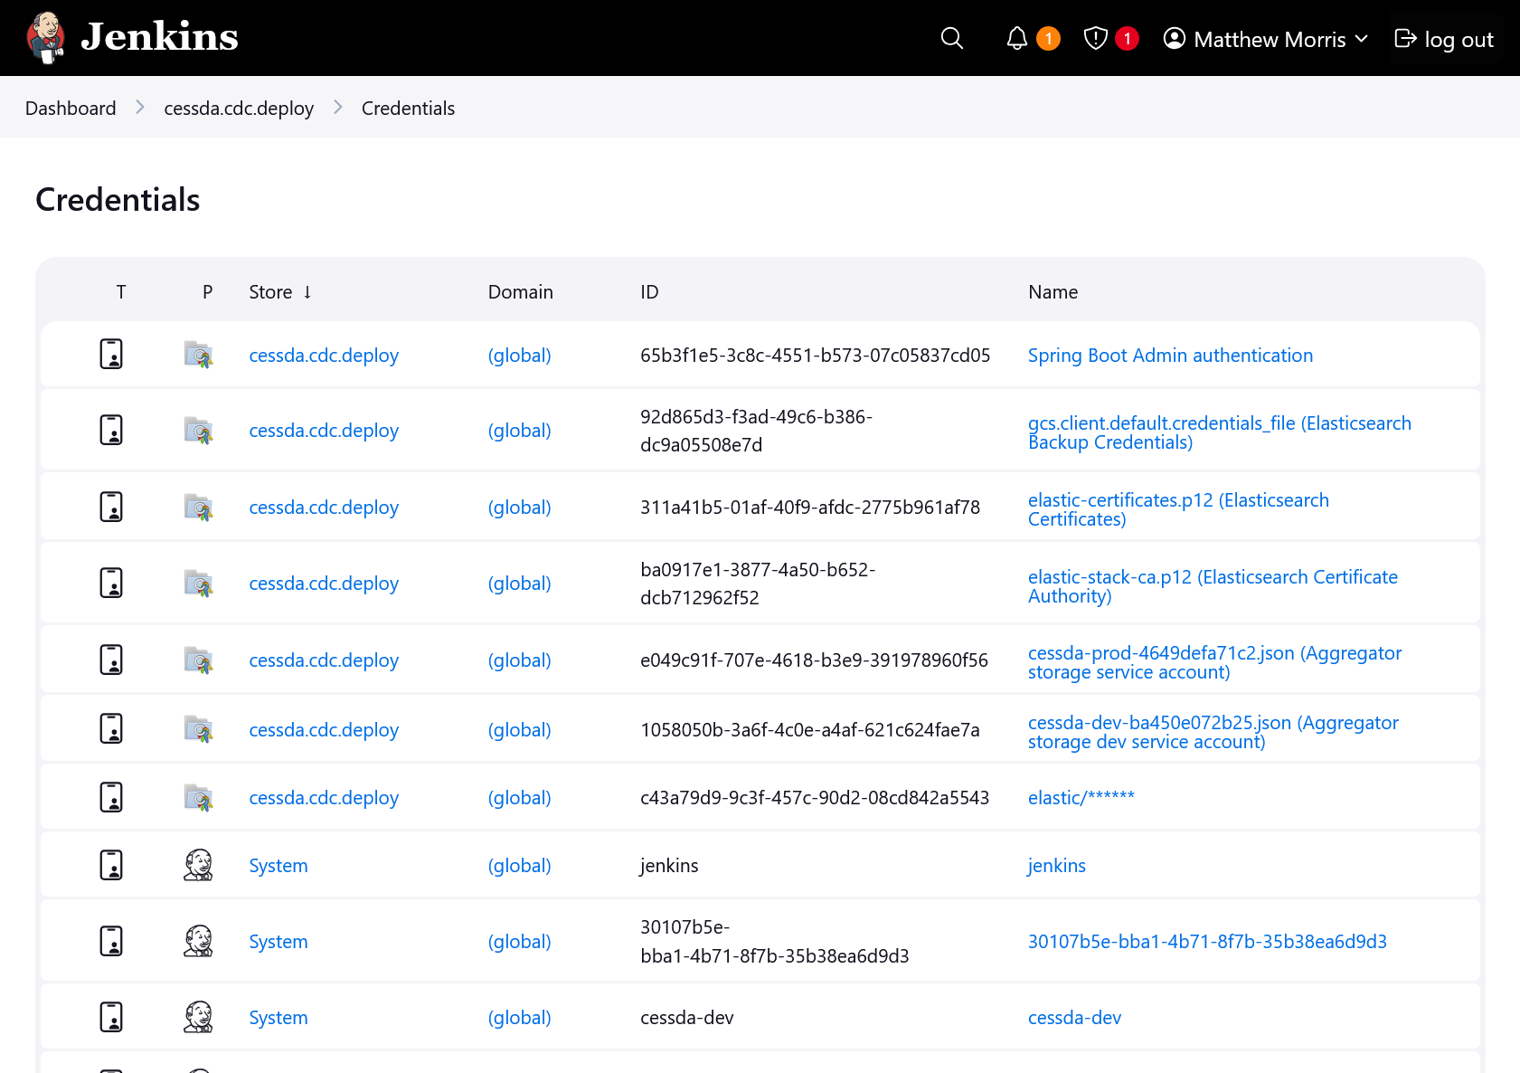Viewport: 1520px width, 1073px height.
Task: Click folder store icon in gcs.client.default.credentials_file row
Action: click(198, 430)
